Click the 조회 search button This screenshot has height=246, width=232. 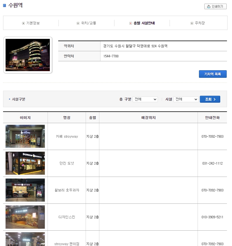210,99
